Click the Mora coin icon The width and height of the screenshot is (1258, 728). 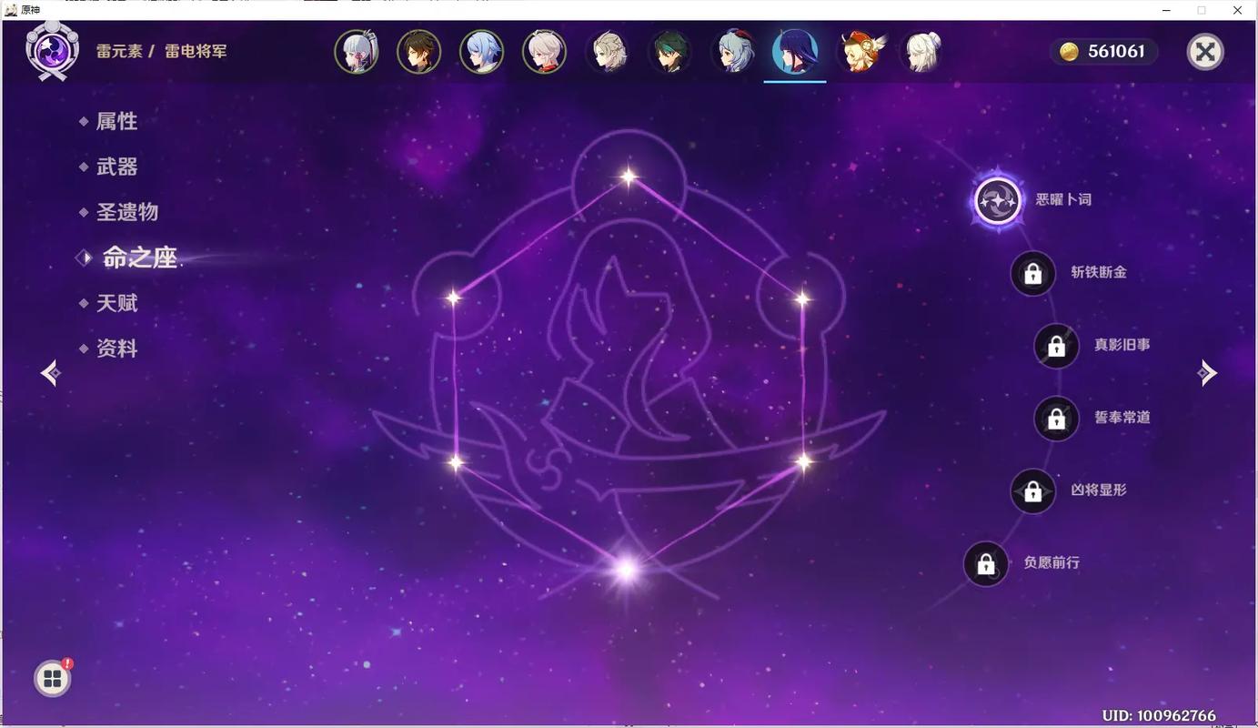(x=1070, y=52)
